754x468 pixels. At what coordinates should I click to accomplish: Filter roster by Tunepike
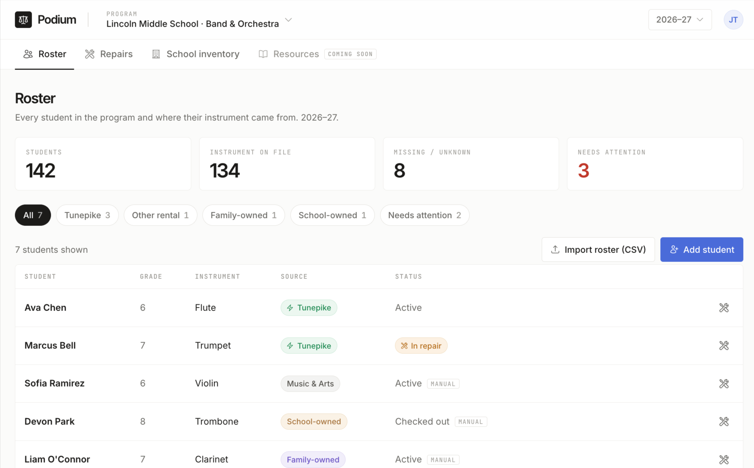87,215
